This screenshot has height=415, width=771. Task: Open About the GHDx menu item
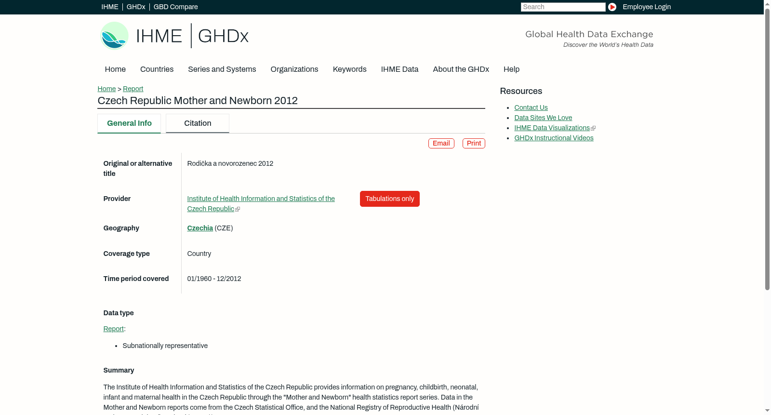pyautogui.click(x=461, y=69)
